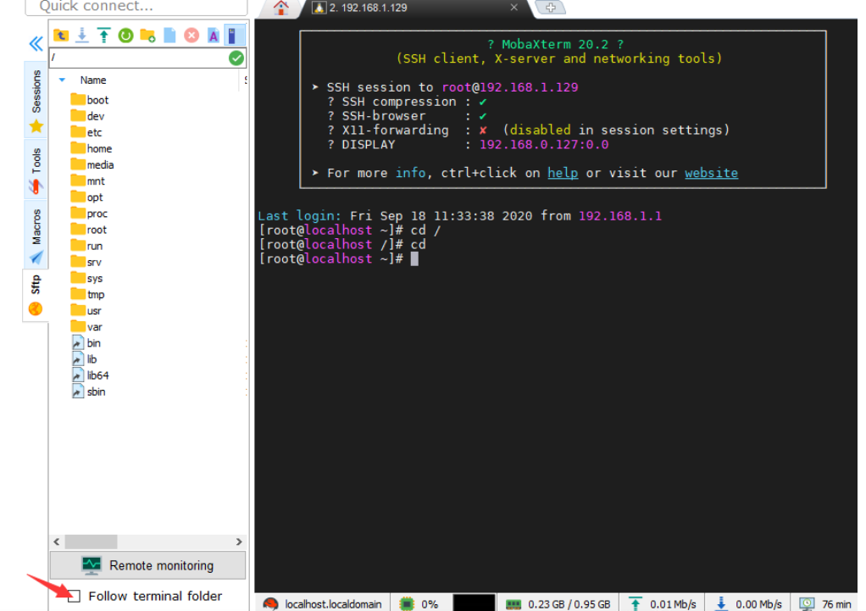
Task: Create a new folder in SFTP browser
Action: pyautogui.click(x=147, y=36)
